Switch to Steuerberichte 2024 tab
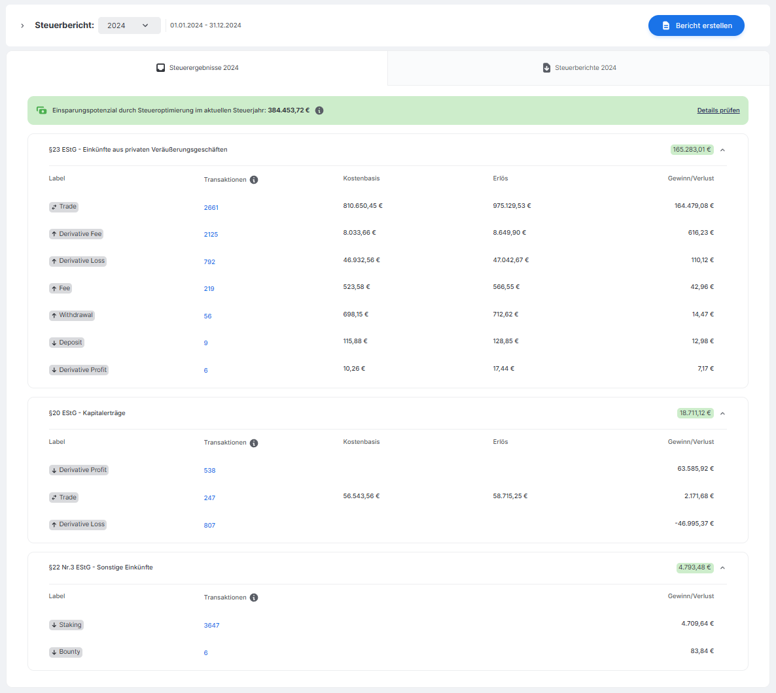 point(579,68)
